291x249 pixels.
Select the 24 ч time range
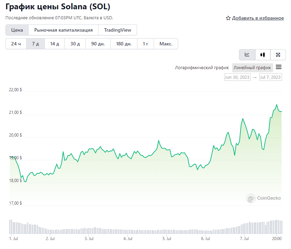pos(16,44)
